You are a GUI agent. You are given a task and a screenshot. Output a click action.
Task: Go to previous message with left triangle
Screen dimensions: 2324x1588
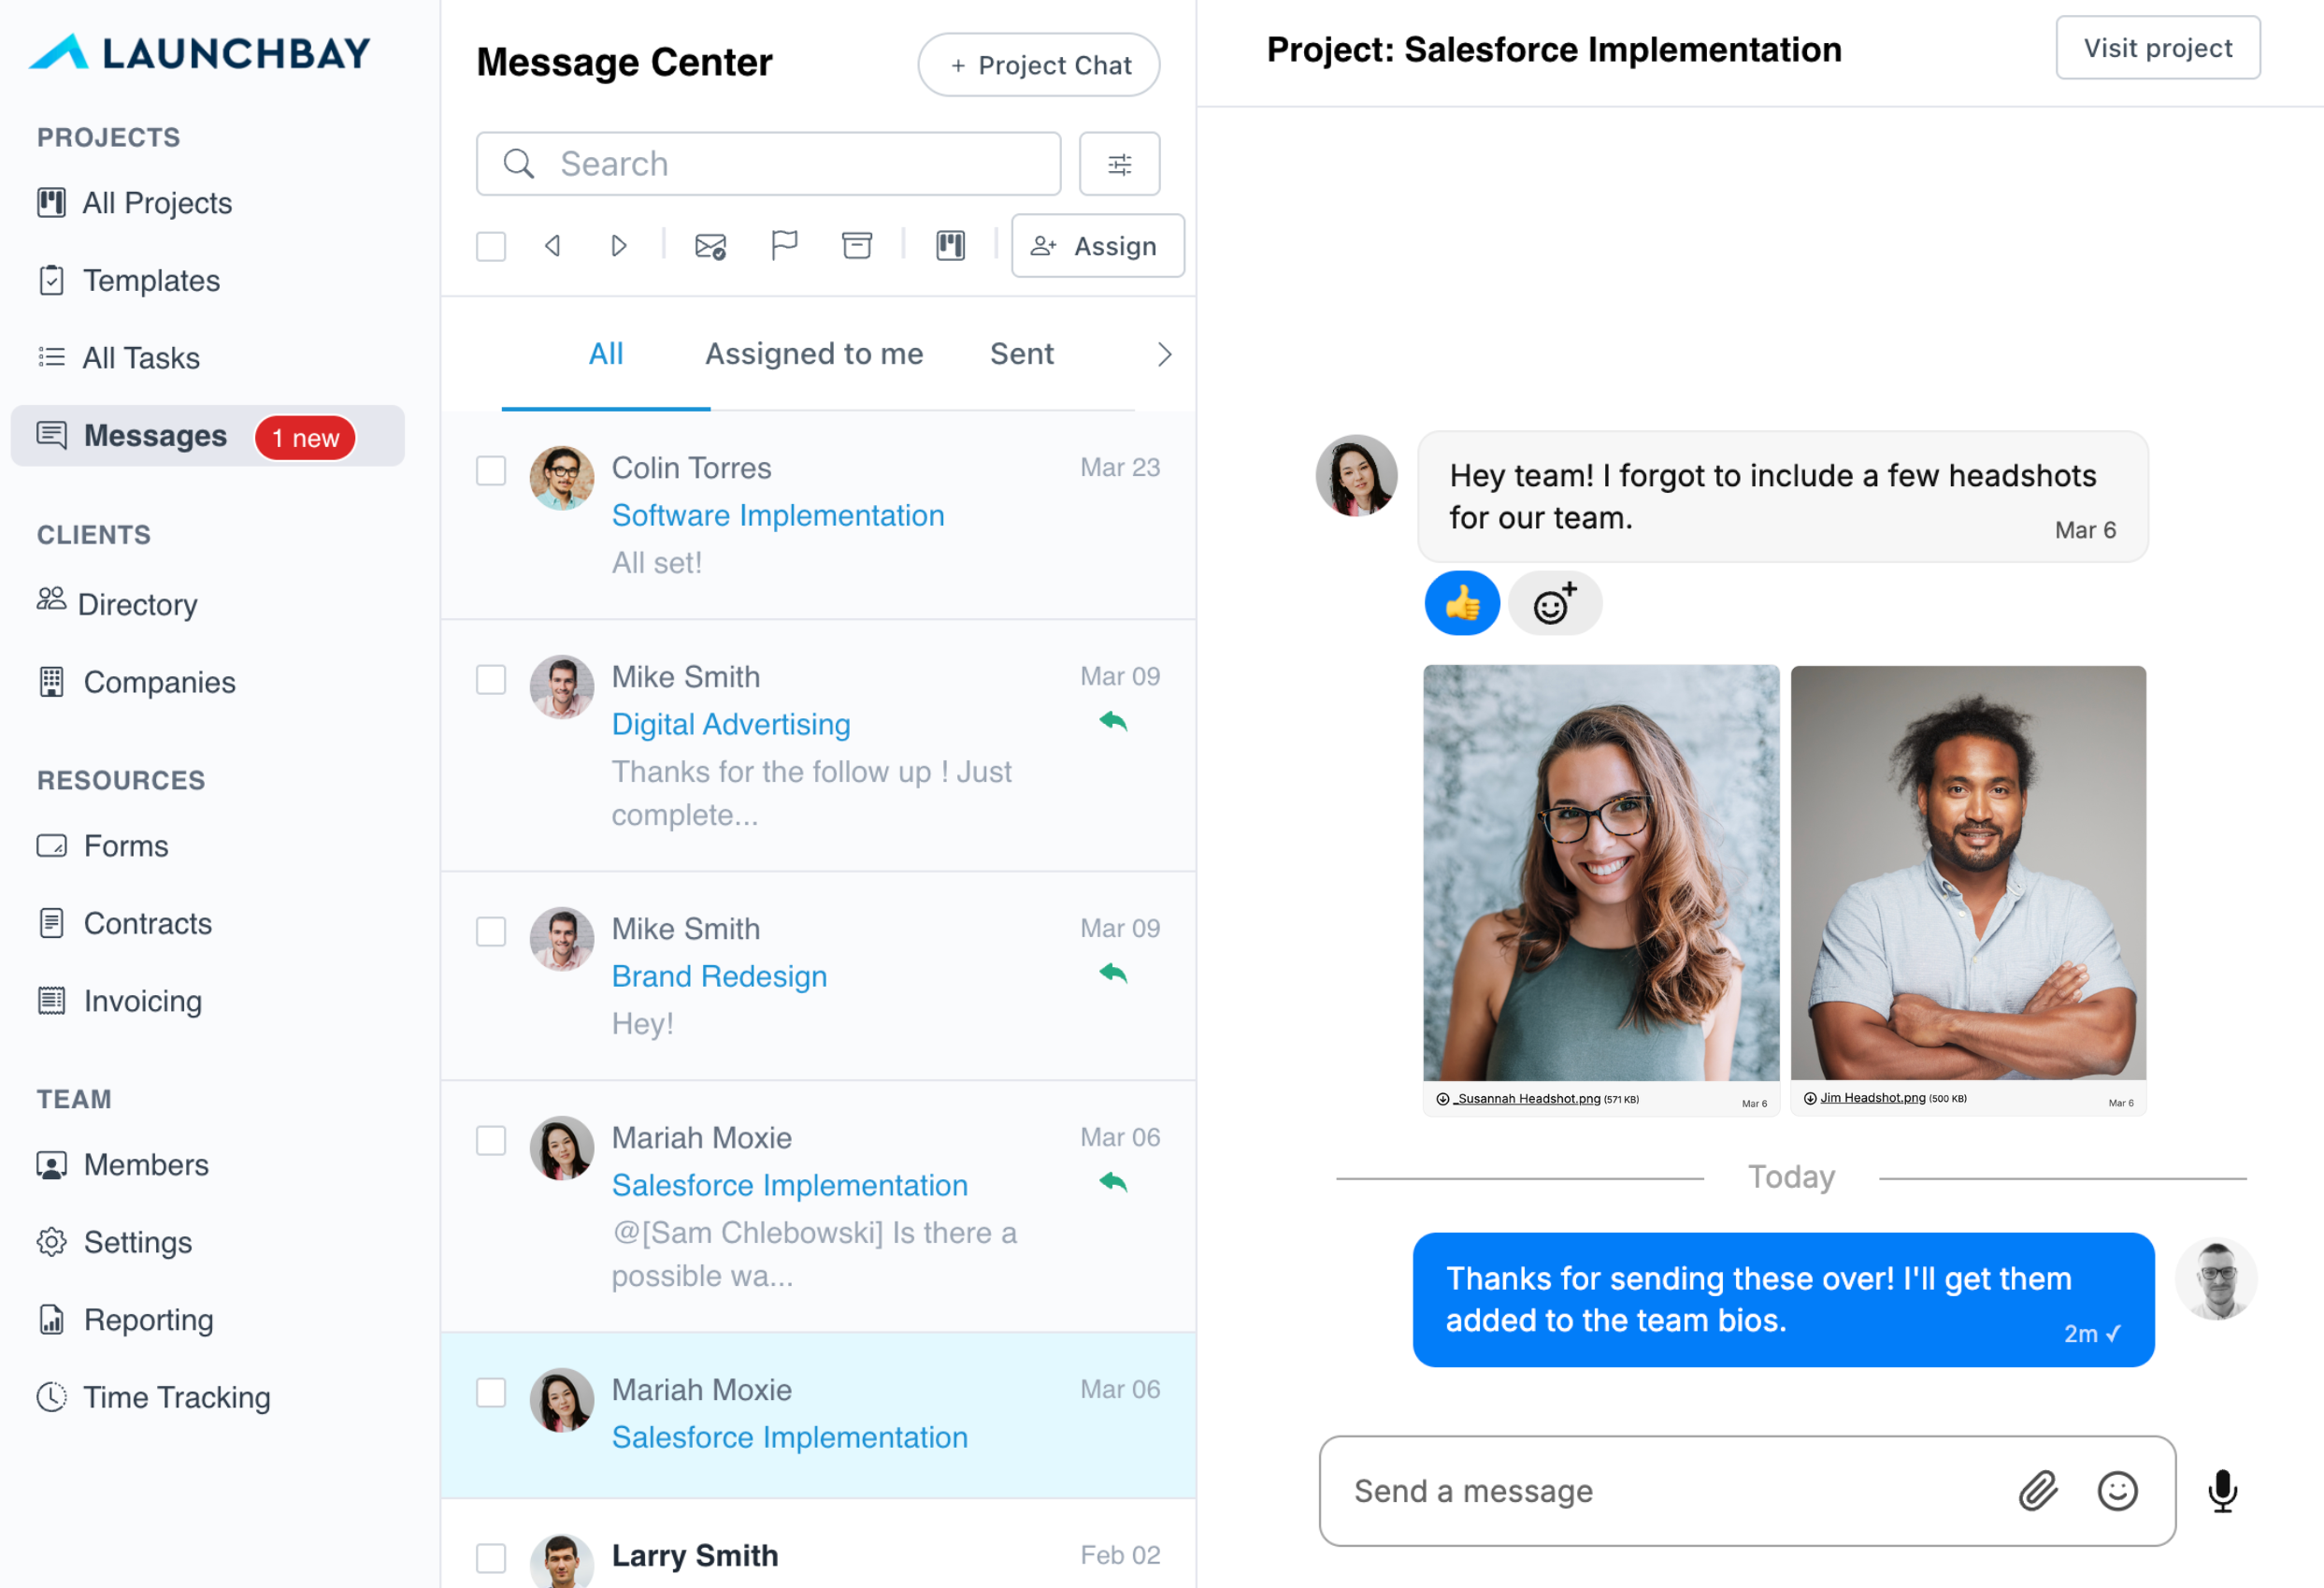tap(552, 245)
